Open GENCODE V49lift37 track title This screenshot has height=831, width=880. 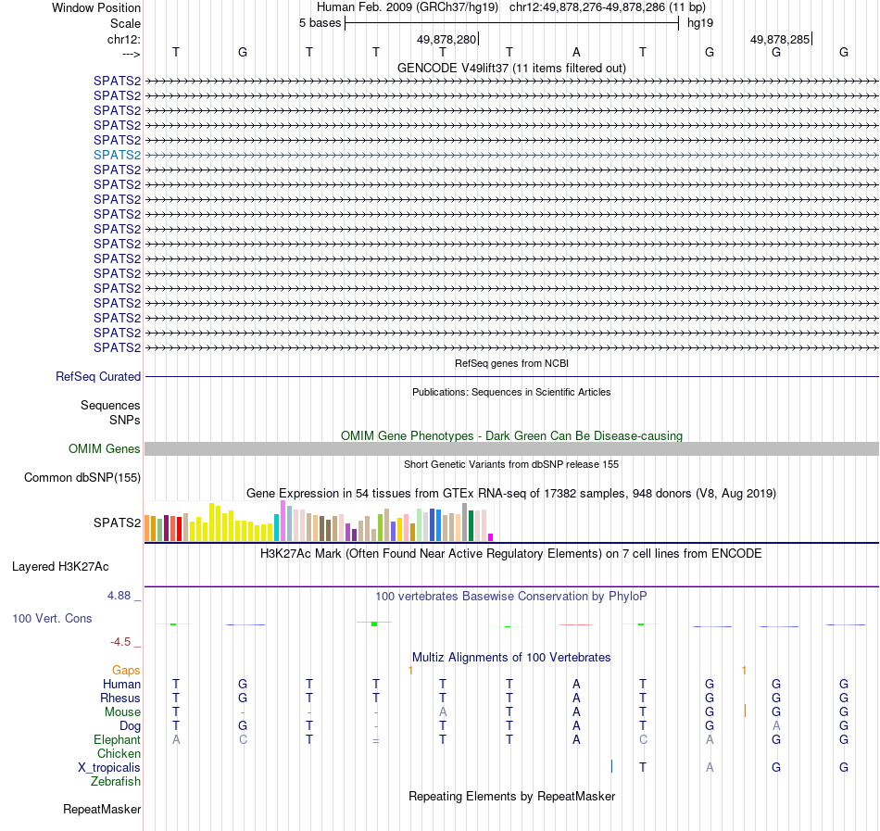(x=511, y=68)
